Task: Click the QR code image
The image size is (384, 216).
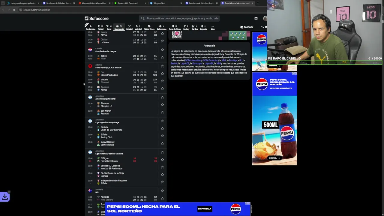Action: (177, 34)
